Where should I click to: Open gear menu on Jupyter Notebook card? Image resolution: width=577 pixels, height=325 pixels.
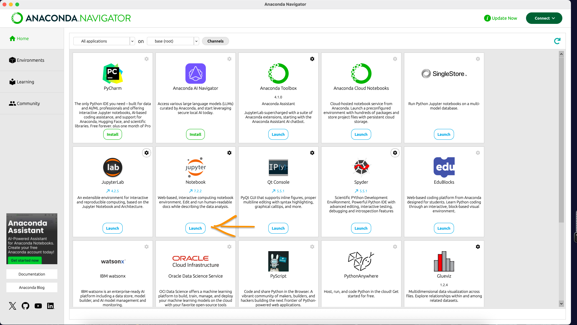[x=229, y=153]
